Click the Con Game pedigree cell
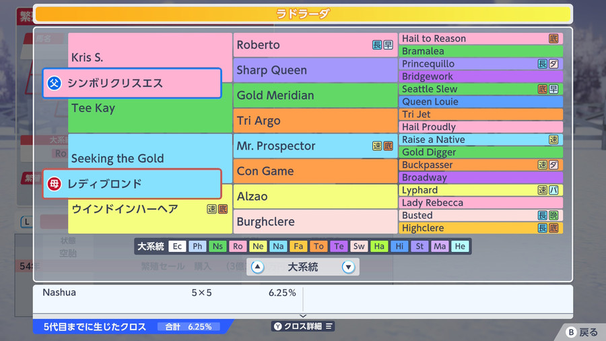 [x=315, y=171]
